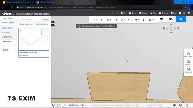Open the ruler measure tool dropdown

130,20
